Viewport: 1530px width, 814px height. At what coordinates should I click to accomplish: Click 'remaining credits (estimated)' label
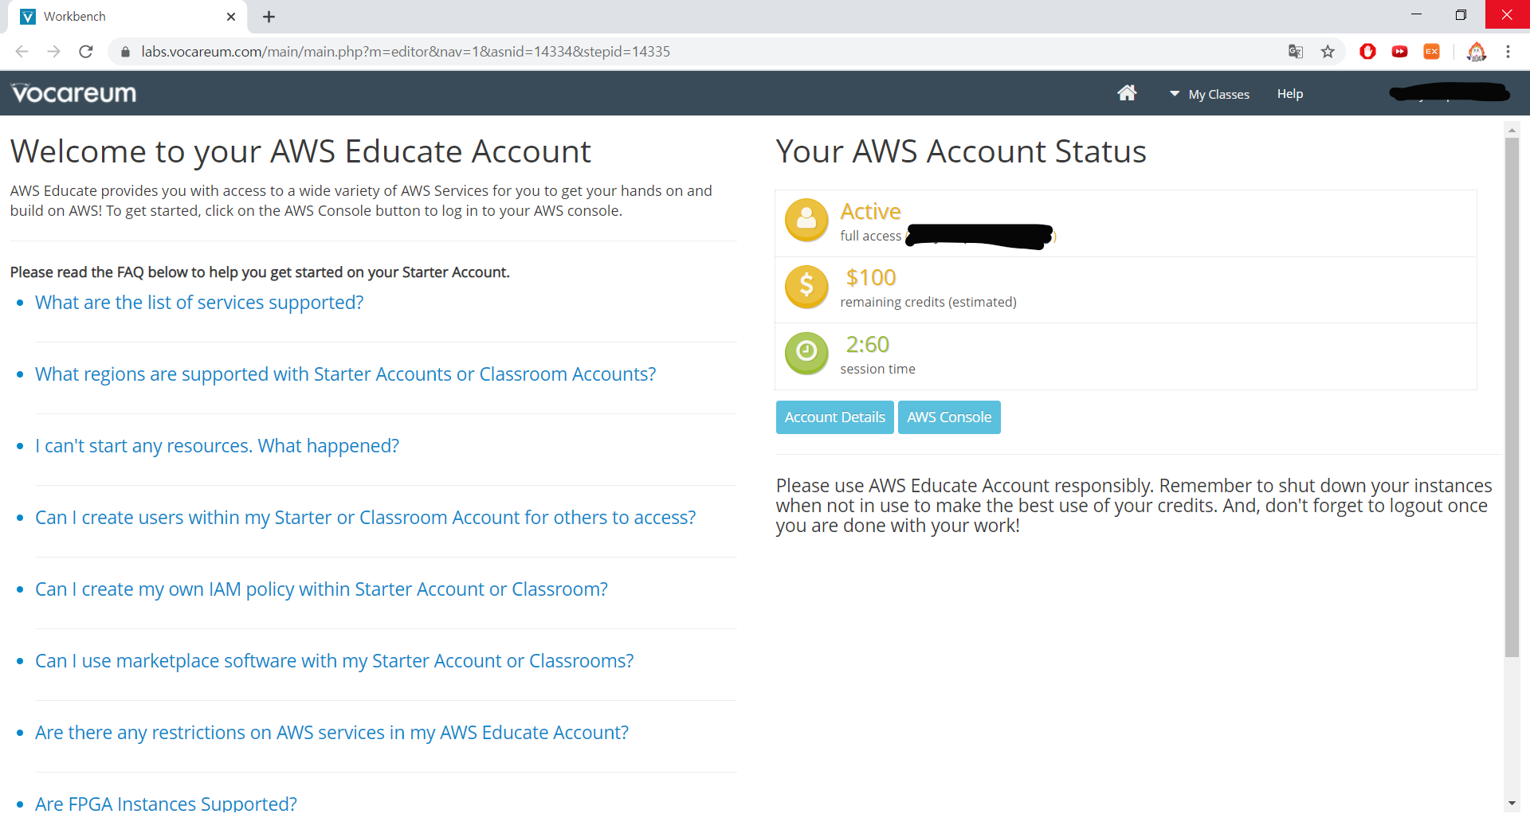pos(928,303)
